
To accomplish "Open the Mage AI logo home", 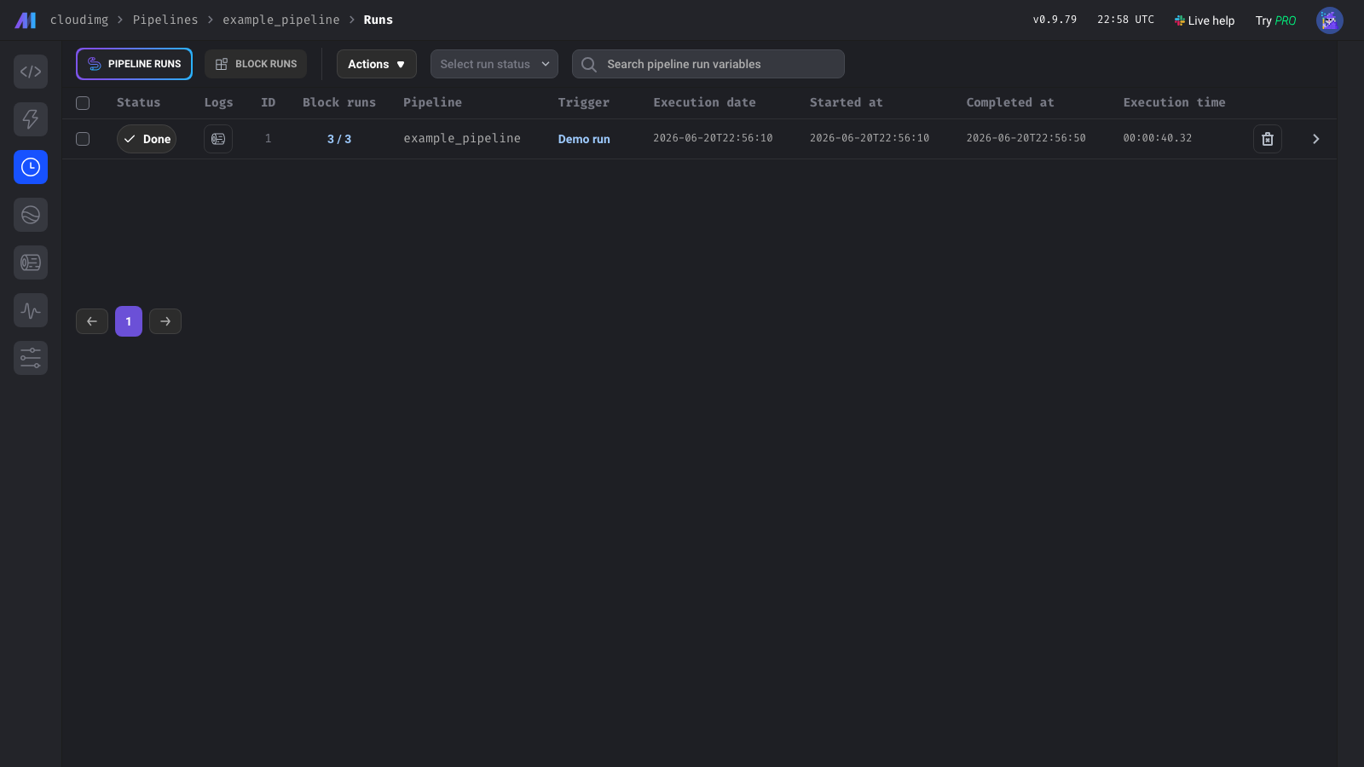I will (26, 20).
